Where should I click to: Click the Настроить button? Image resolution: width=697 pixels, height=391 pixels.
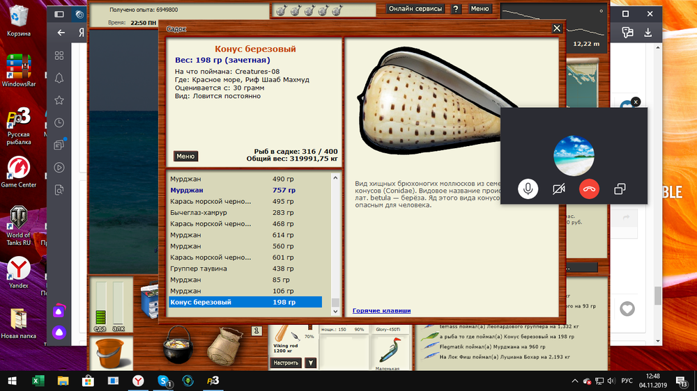pyautogui.click(x=286, y=362)
